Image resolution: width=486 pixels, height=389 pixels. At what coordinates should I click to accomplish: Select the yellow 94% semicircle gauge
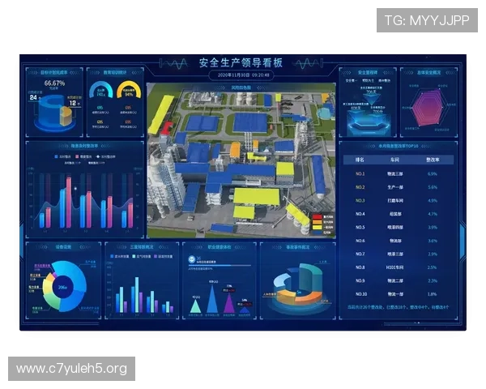coord(129,90)
